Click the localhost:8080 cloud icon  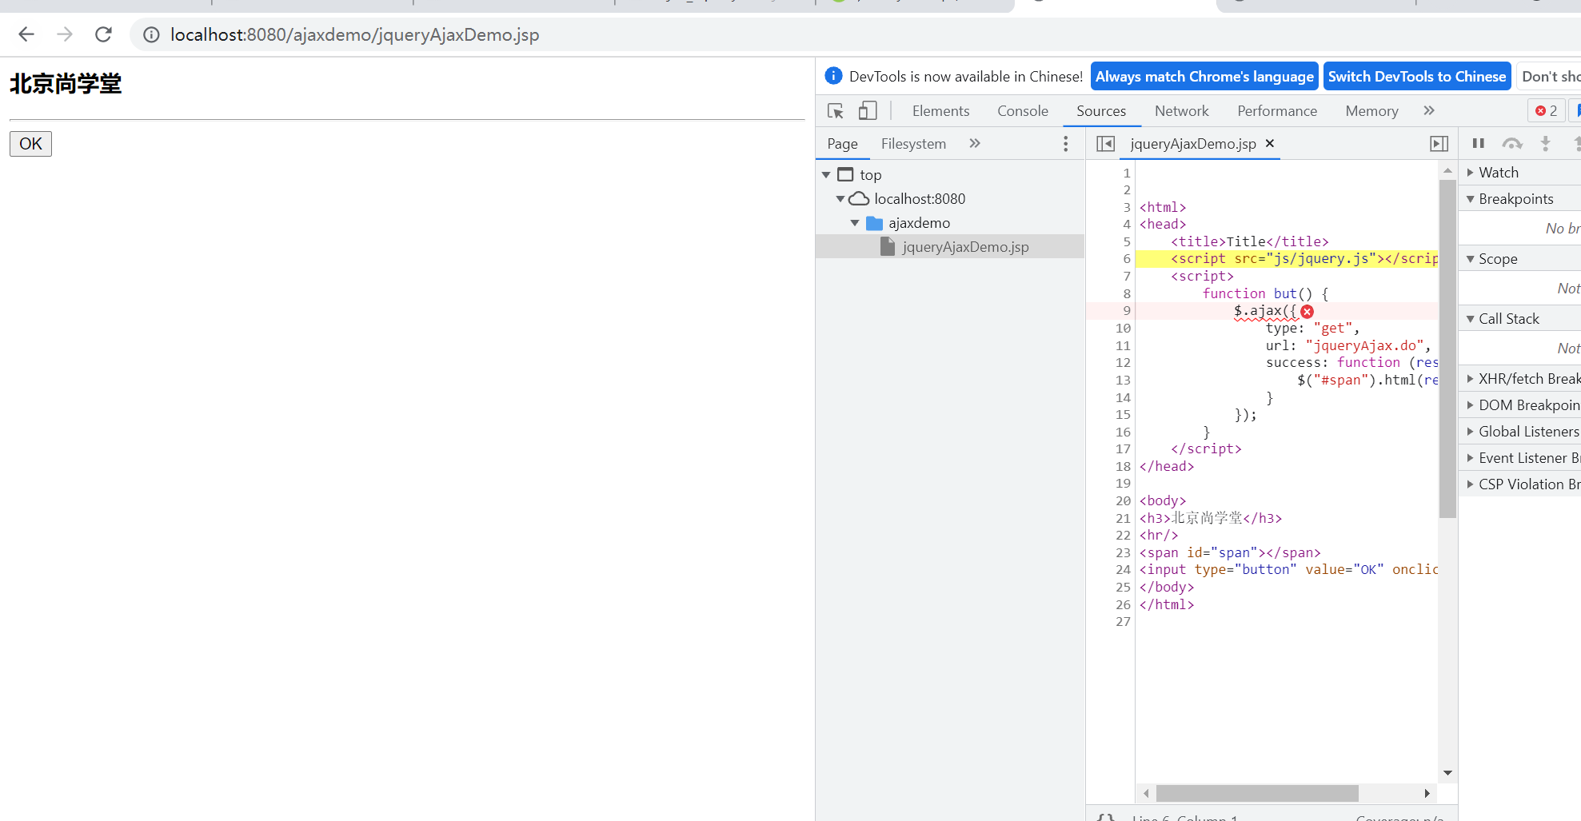(859, 198)
